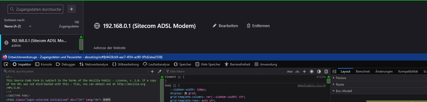Toggle print media simulation page icon
Image resolution: width=427 pixels, height=102 pixels.
tap(326, 71)
